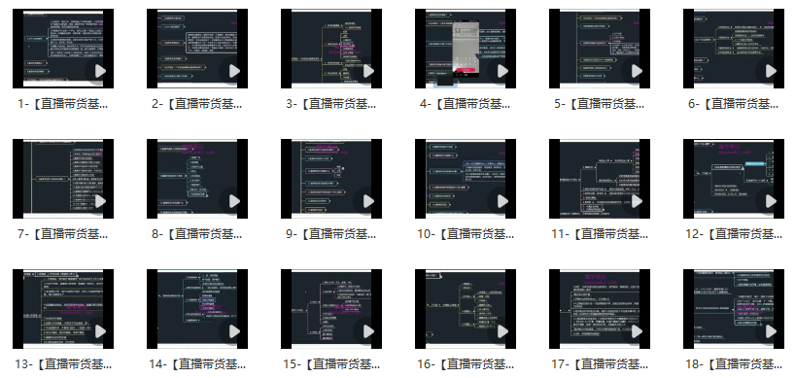Open the thumbnail of video 10
Screen dimensions: 795x378
[466, 179]
